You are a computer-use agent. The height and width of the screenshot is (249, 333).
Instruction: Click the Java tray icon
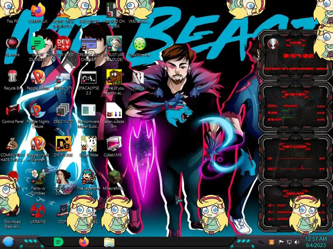[272, 242]
